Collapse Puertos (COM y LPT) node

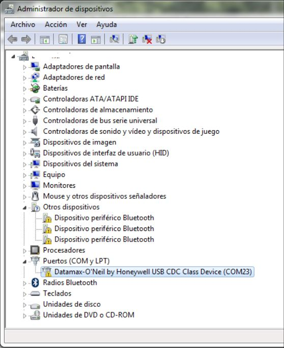[24, 262]
